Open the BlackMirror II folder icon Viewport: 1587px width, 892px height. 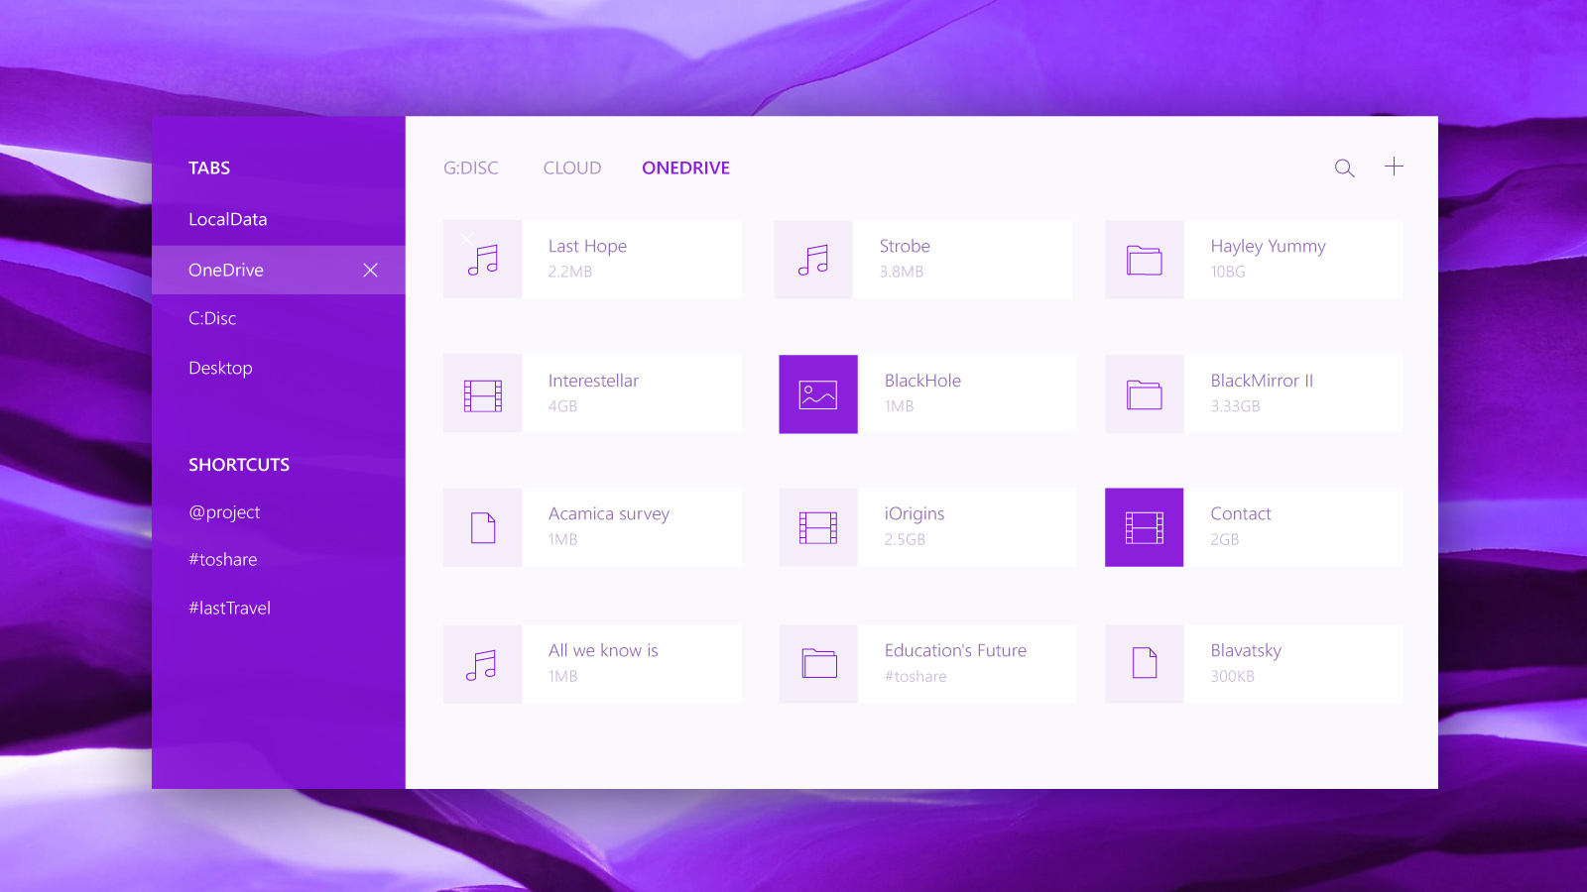[x=1145, y=394]
